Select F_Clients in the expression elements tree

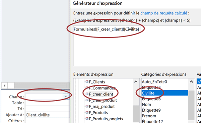pos(97,82)
